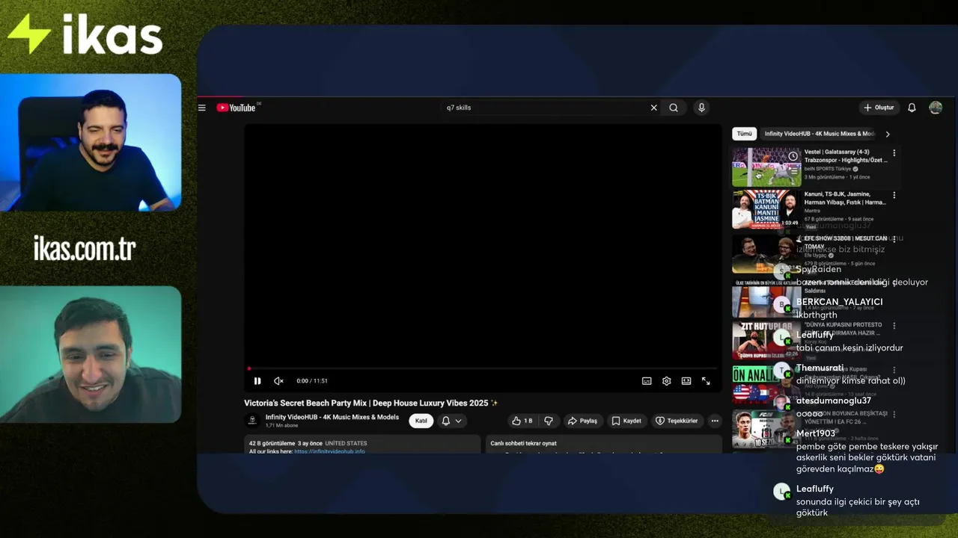Open Infinity VideoHUB channel name link
Viewport: 958px width, 538px height.
(332, 417)
